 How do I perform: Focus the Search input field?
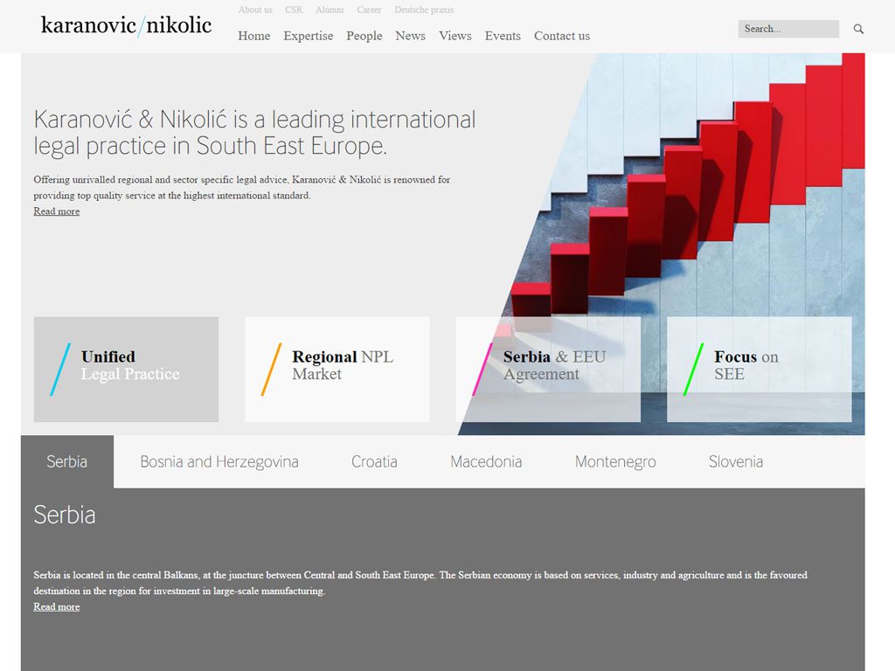click(x=788, y=29)
